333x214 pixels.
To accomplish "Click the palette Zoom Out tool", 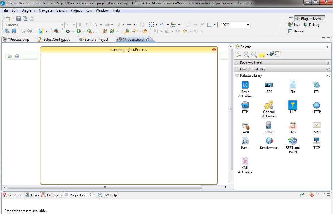I will click(254, 54).
